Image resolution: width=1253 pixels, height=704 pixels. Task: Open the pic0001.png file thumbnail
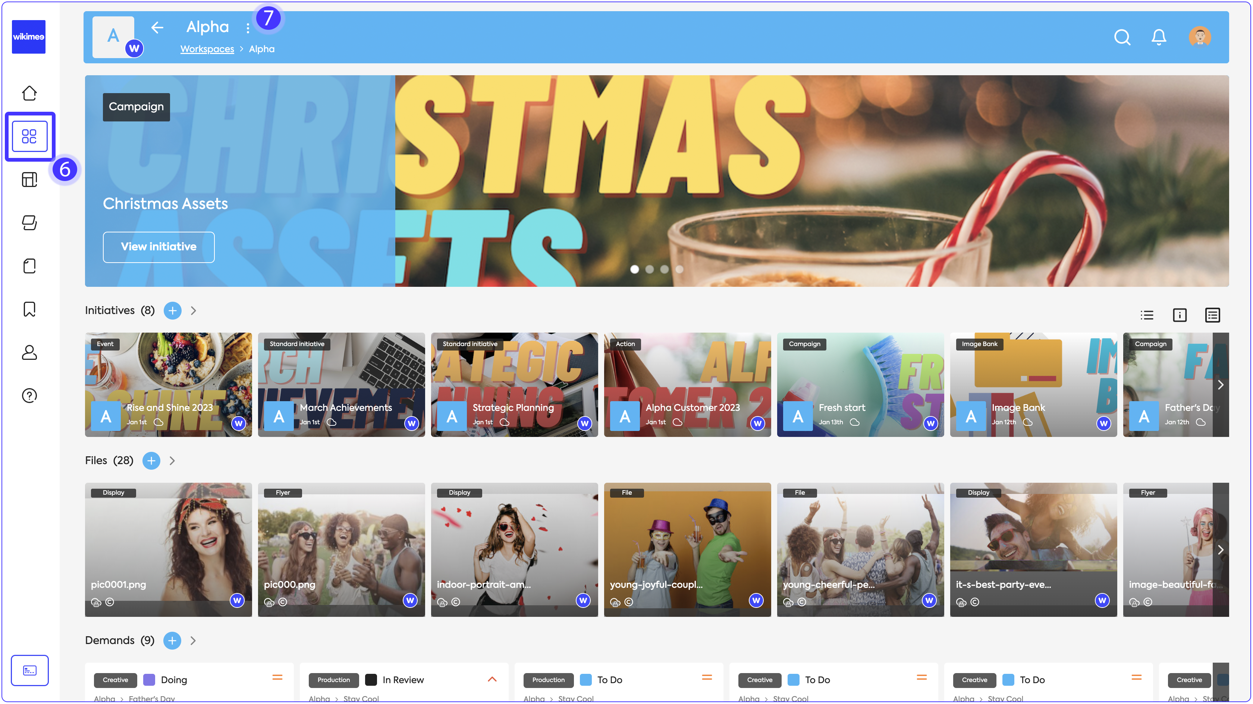tap(168, 549)
